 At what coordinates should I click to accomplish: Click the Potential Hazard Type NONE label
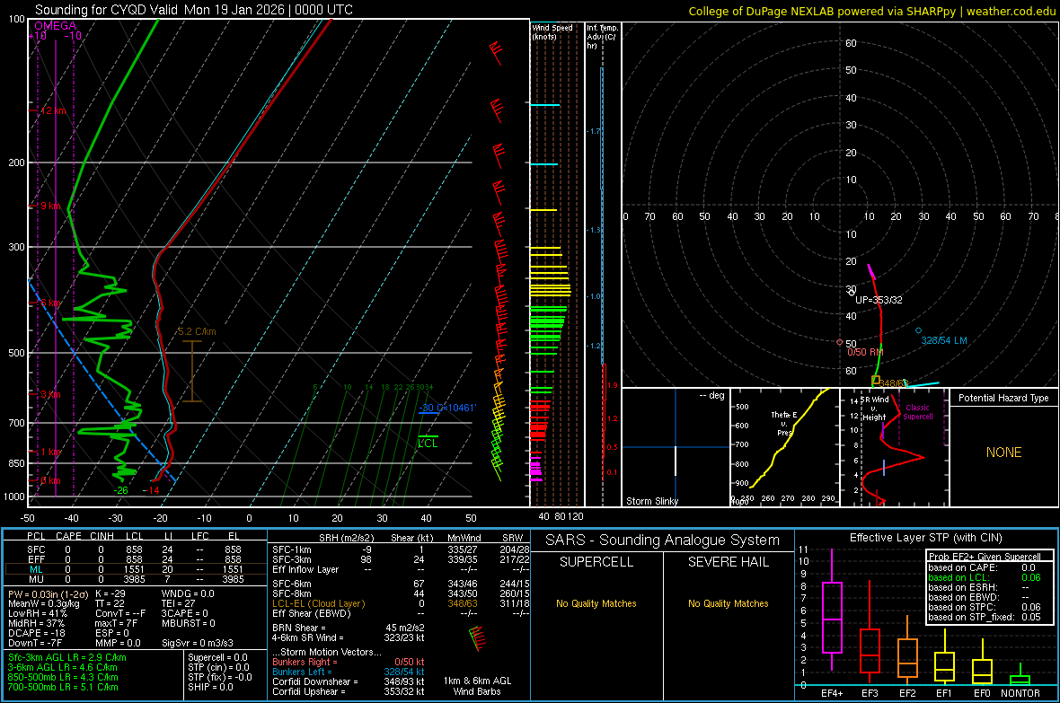coord(1003,453)
